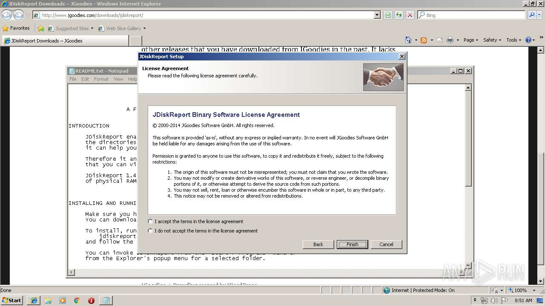545x306 pixels.
Task: Click the Finish button in setup dialog
Action: point(352,244)
